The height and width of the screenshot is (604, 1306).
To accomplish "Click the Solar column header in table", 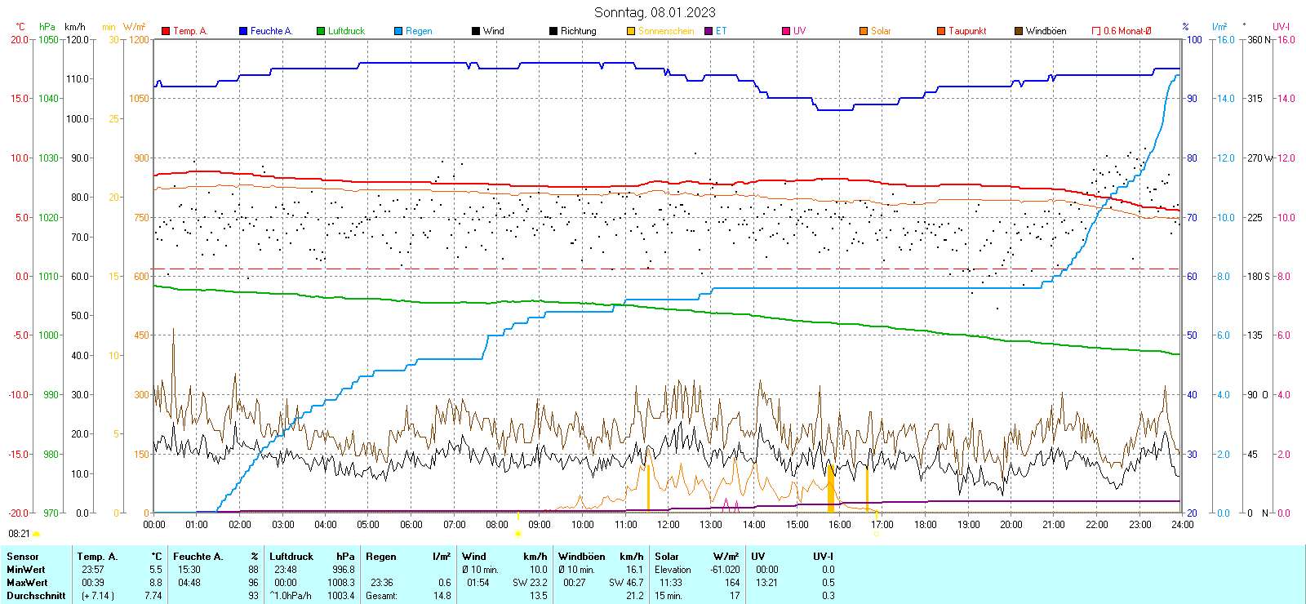I will [667, 557].
